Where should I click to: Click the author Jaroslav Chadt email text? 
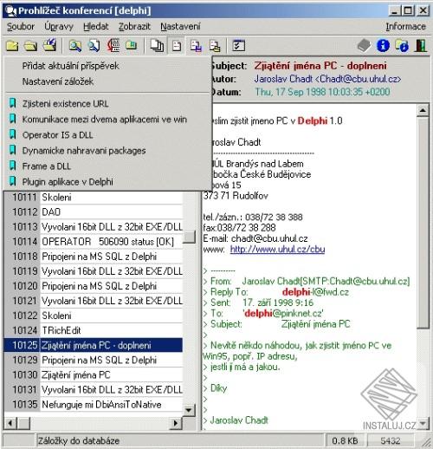pyautogui.click(x=327, y=79)
